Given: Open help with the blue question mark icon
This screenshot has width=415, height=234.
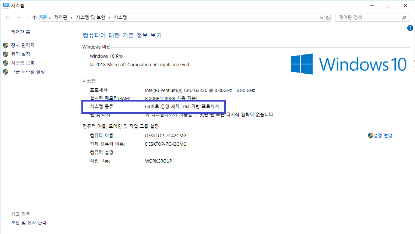Looking at the screenshot, I should coord(410,28).
